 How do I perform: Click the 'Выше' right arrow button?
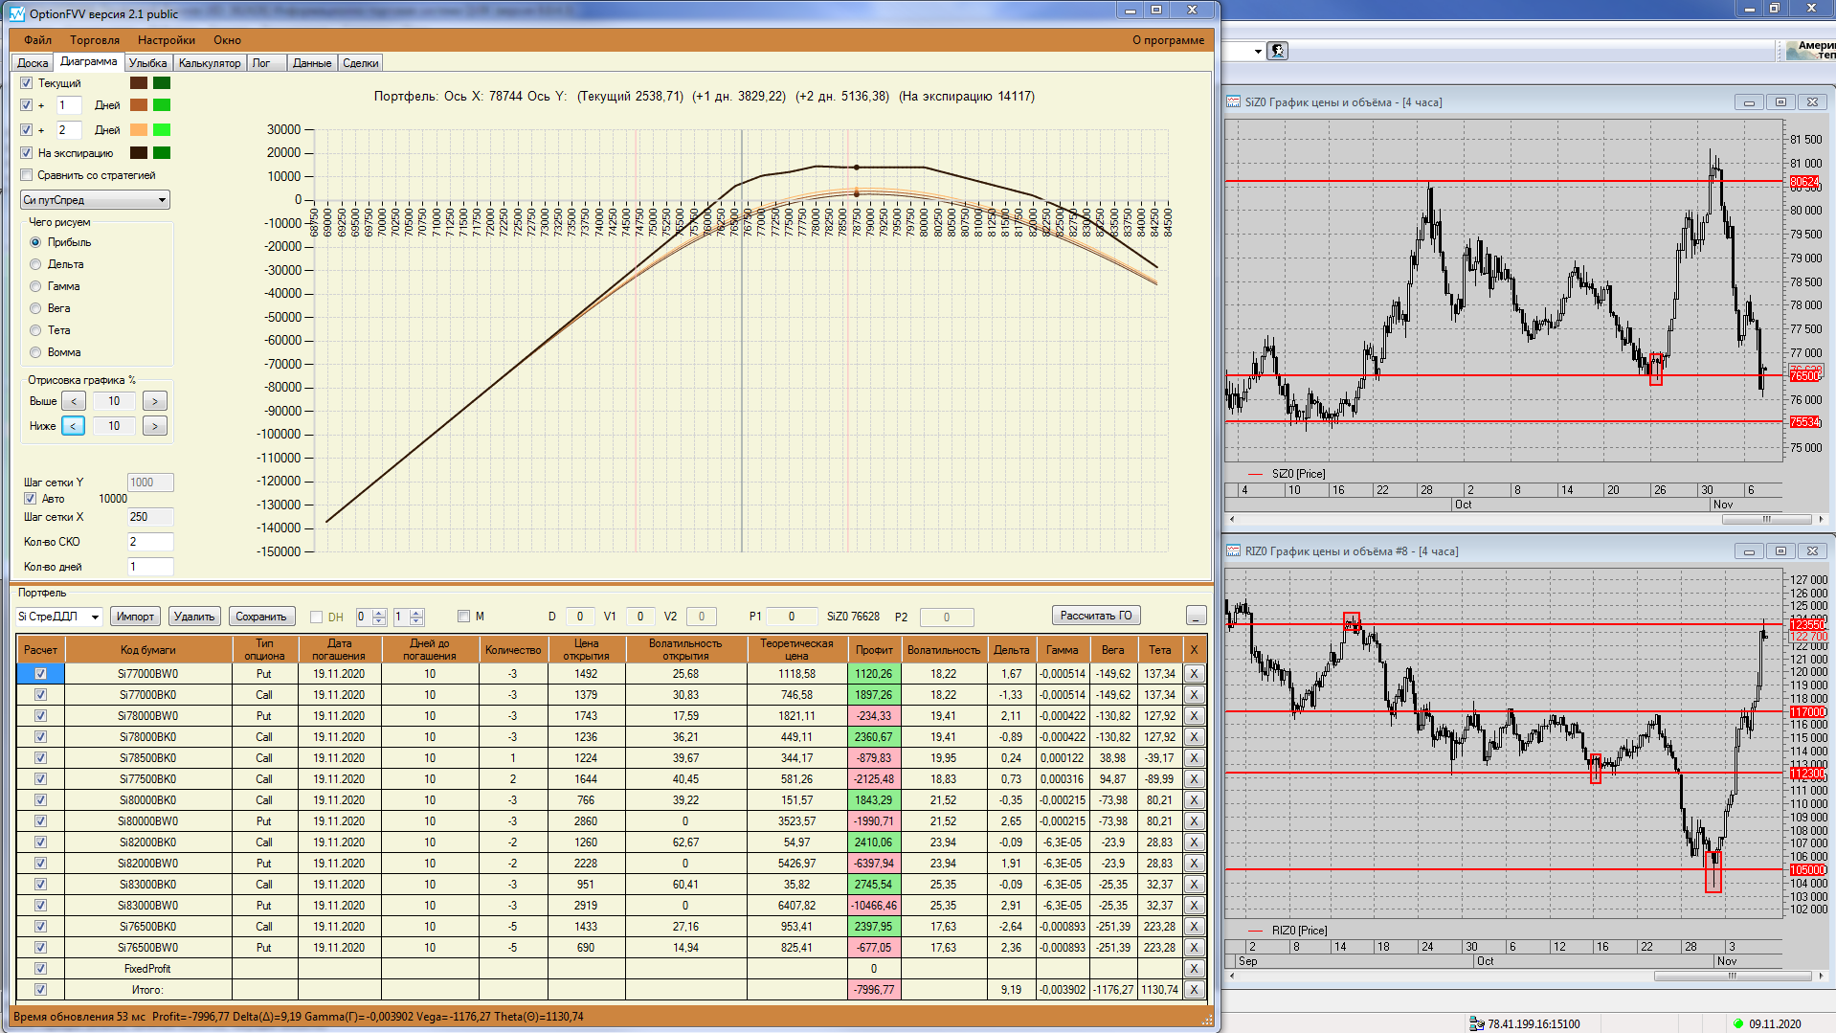coord(155,401)
